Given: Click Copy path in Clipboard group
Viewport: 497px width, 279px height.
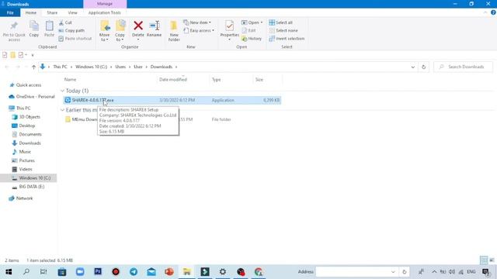Looking at the screenshot, I should click(71, 30).
